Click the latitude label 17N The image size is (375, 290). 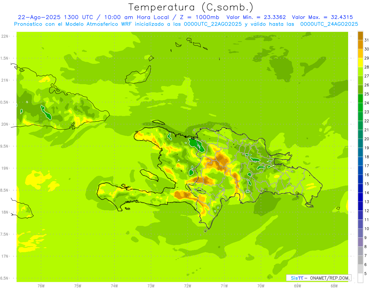coord(4,257)
